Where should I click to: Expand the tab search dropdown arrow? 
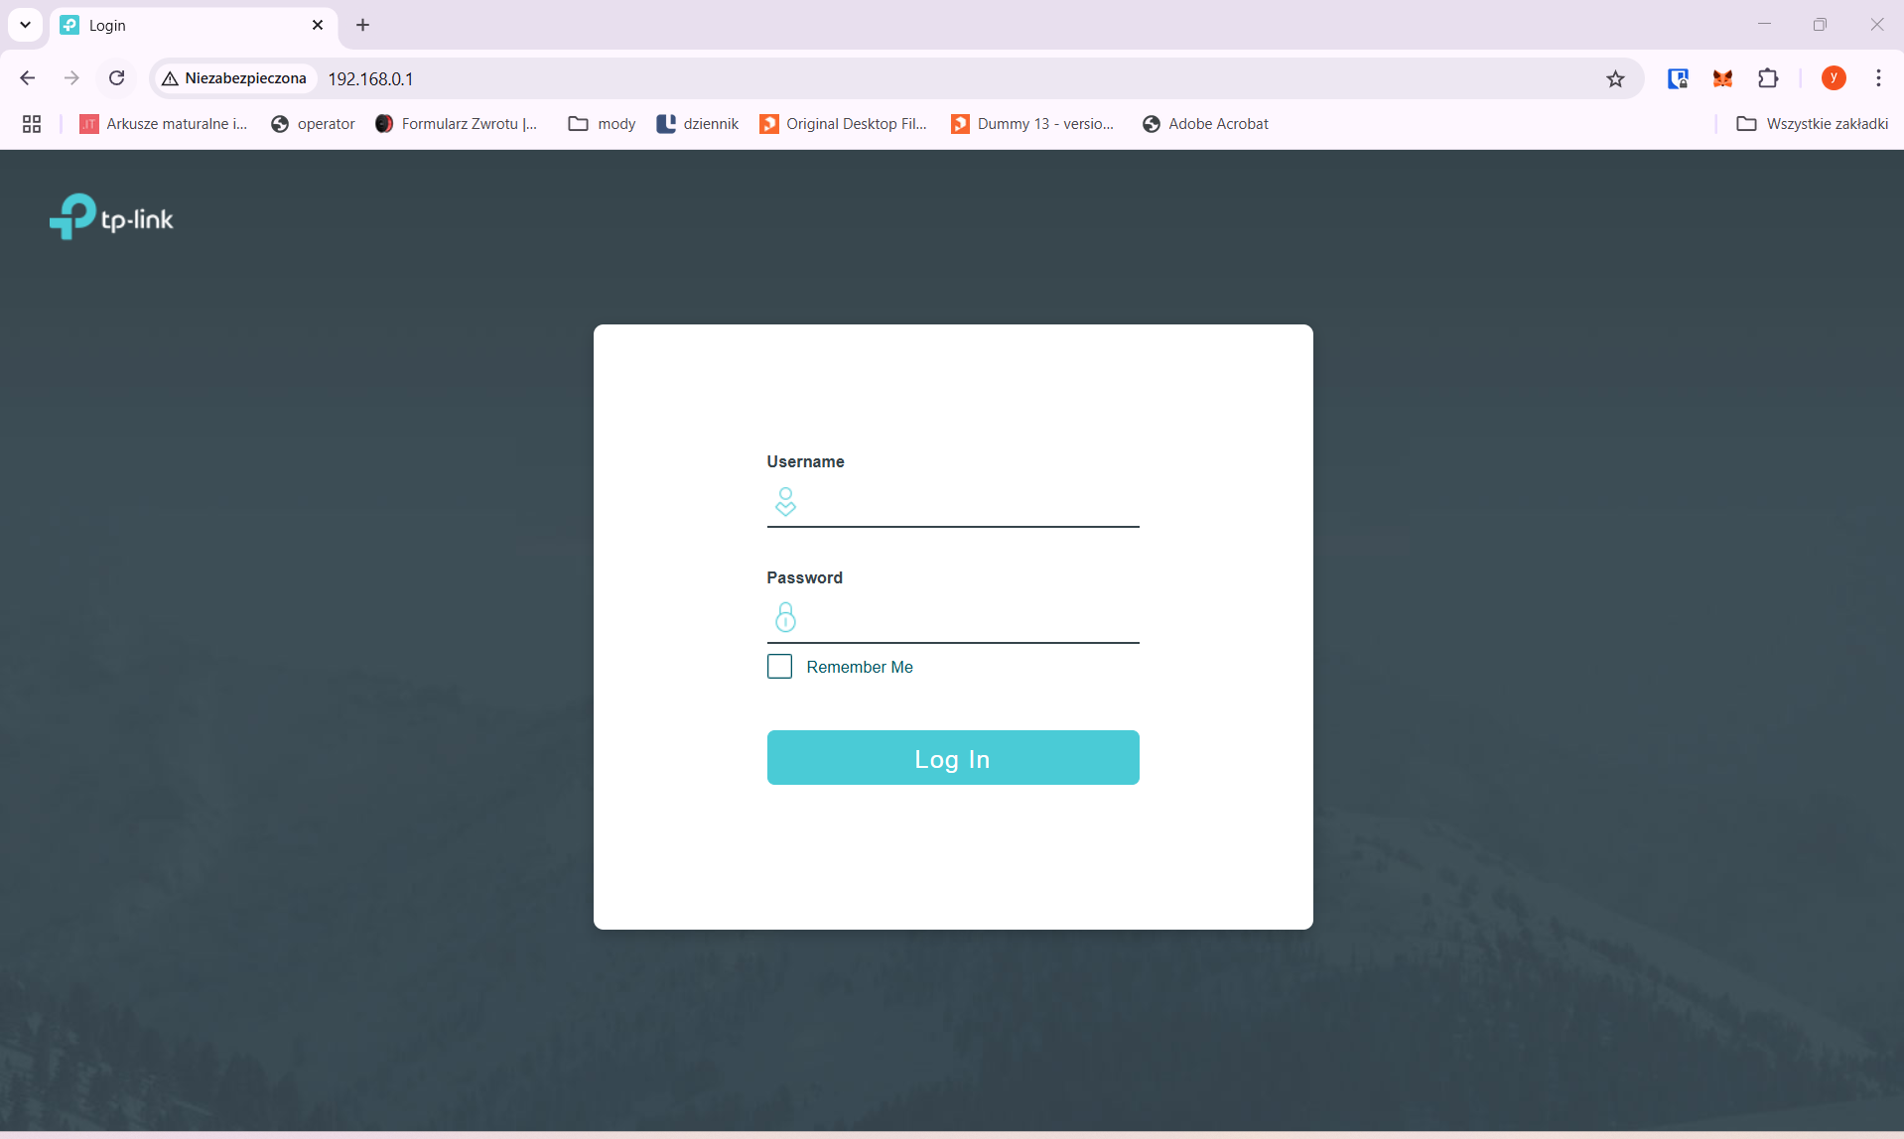(x=25, y=25)
